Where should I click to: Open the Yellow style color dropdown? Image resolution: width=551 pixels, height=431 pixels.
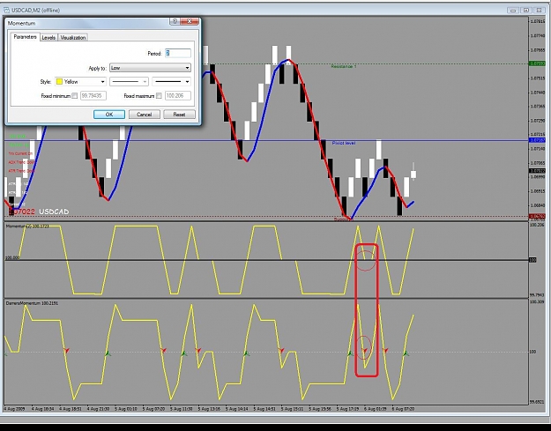80,82
